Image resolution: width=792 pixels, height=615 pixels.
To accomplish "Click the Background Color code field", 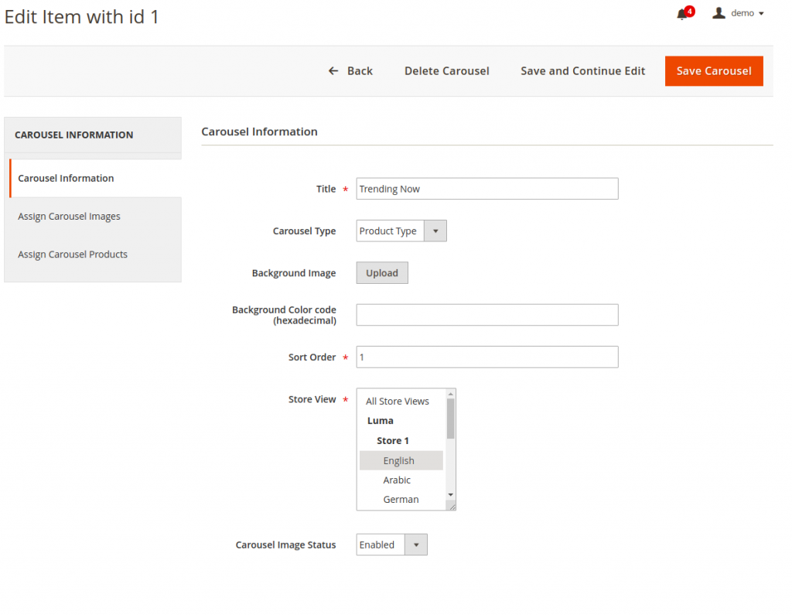I will tap(486, 315).
